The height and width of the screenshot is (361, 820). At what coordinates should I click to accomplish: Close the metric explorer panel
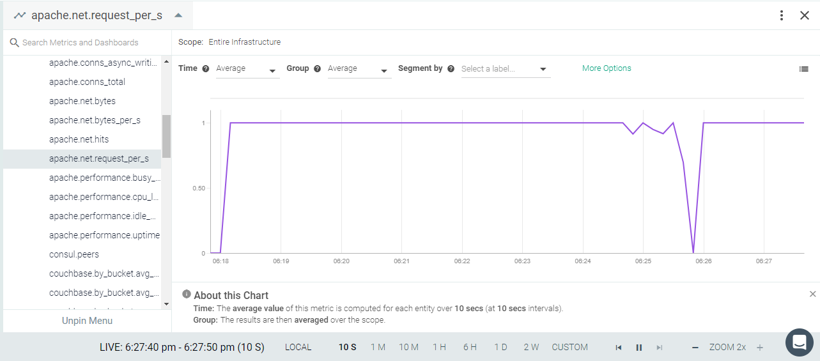(805, 15)
